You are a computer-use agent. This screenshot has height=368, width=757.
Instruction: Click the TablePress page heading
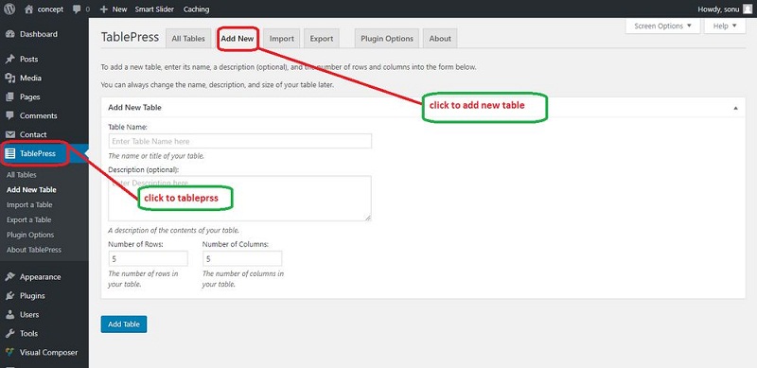[x=130, y=37]
